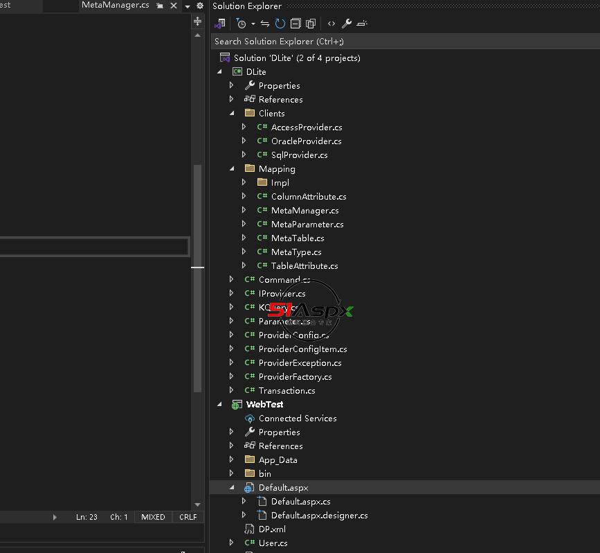Select MetaManager.cs in the tree
The height and width of the screenshot is (553, 600).
[304, 211]
